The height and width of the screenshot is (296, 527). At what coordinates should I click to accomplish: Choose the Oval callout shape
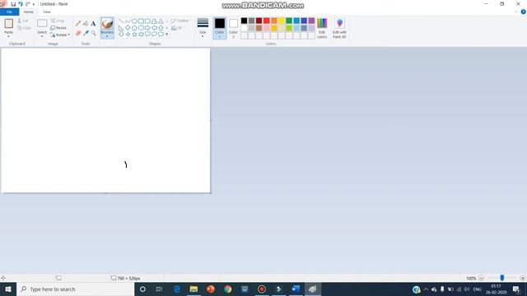154,35
